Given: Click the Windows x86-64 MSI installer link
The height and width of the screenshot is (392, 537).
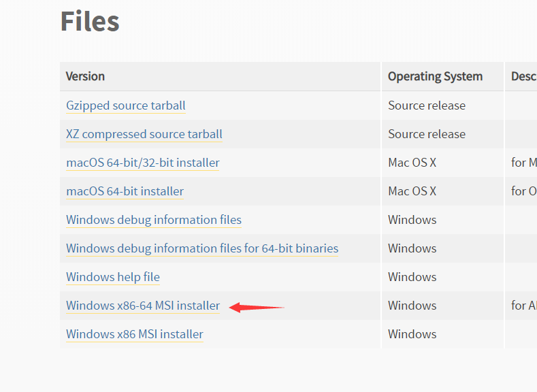Looking at the screenshot, I should pyautogui.click(x=143, y=306).
